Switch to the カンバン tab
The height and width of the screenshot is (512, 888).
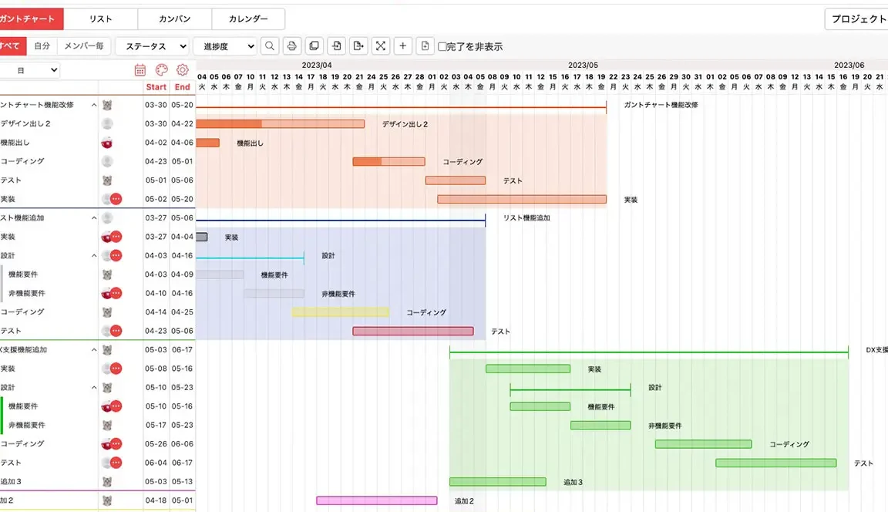[x=174, y=19]
